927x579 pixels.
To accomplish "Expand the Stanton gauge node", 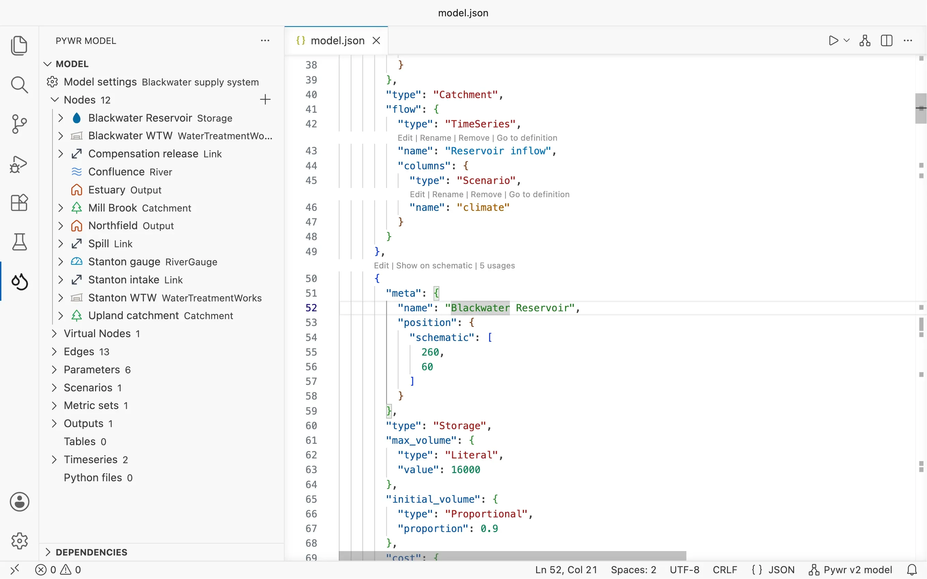I will (x=61, y=262).
